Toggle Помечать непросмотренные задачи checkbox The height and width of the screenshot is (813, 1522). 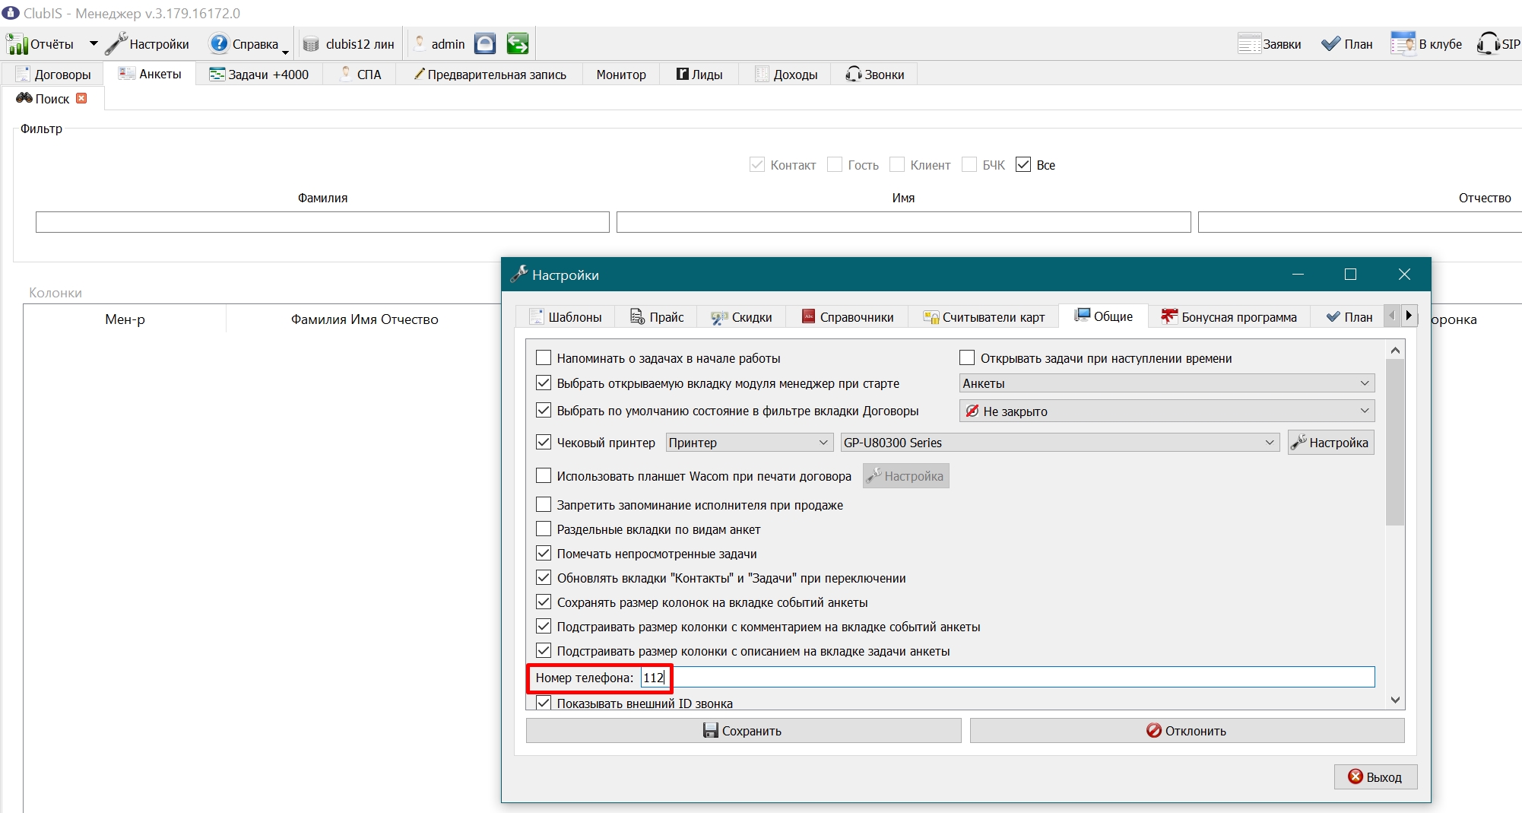544,553
